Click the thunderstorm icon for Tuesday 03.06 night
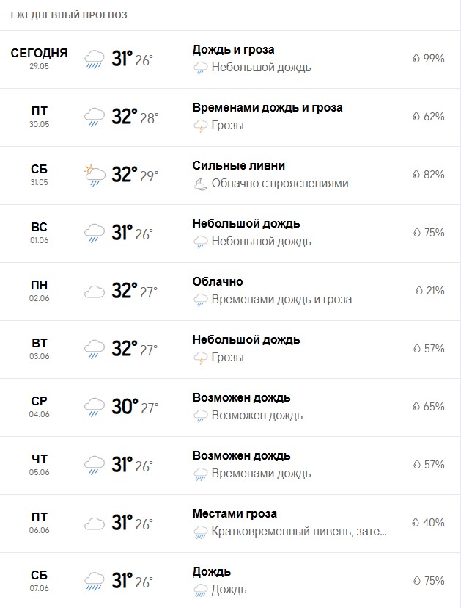 [201, 358]
